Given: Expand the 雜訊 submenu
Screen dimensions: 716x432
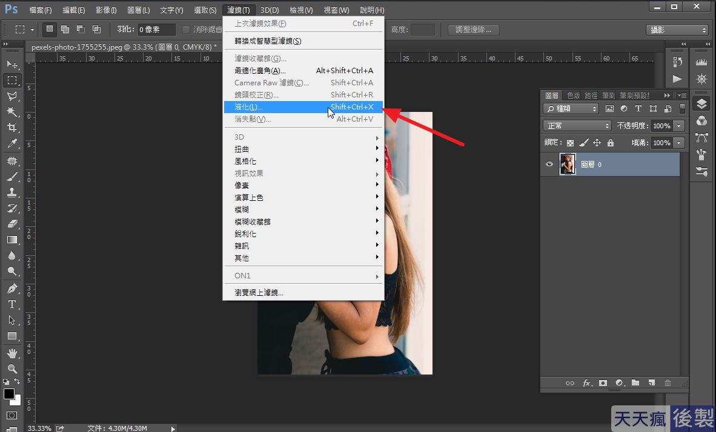Looking at the screenshot, I should 303,246.
